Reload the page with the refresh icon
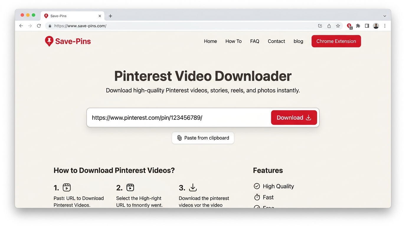 click(x=39, y=26)
